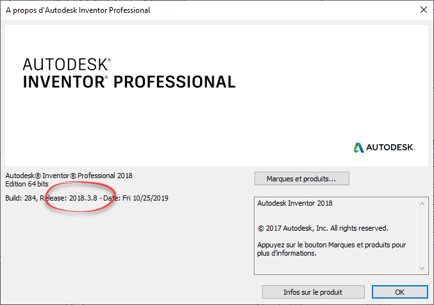This screenshot has width=434, height=305.
Task: Open Marques et produits dialog
Action: click(x=302, y=179)
